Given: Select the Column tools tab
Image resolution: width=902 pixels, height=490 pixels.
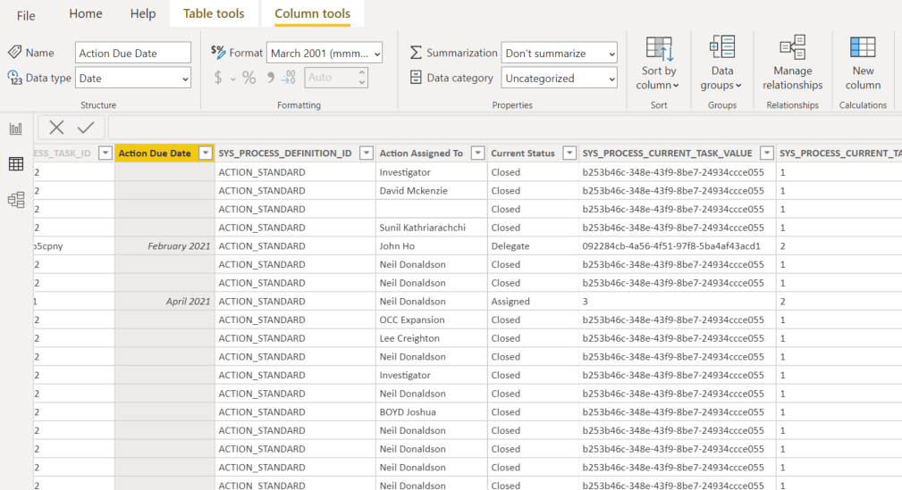Looking at the screenshot, I should [312, 13].
